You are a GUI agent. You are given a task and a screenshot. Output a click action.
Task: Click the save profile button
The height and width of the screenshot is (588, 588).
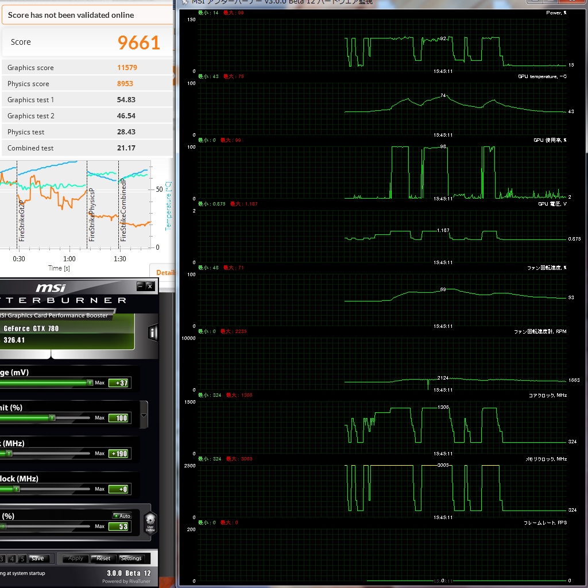click(37, 558)
